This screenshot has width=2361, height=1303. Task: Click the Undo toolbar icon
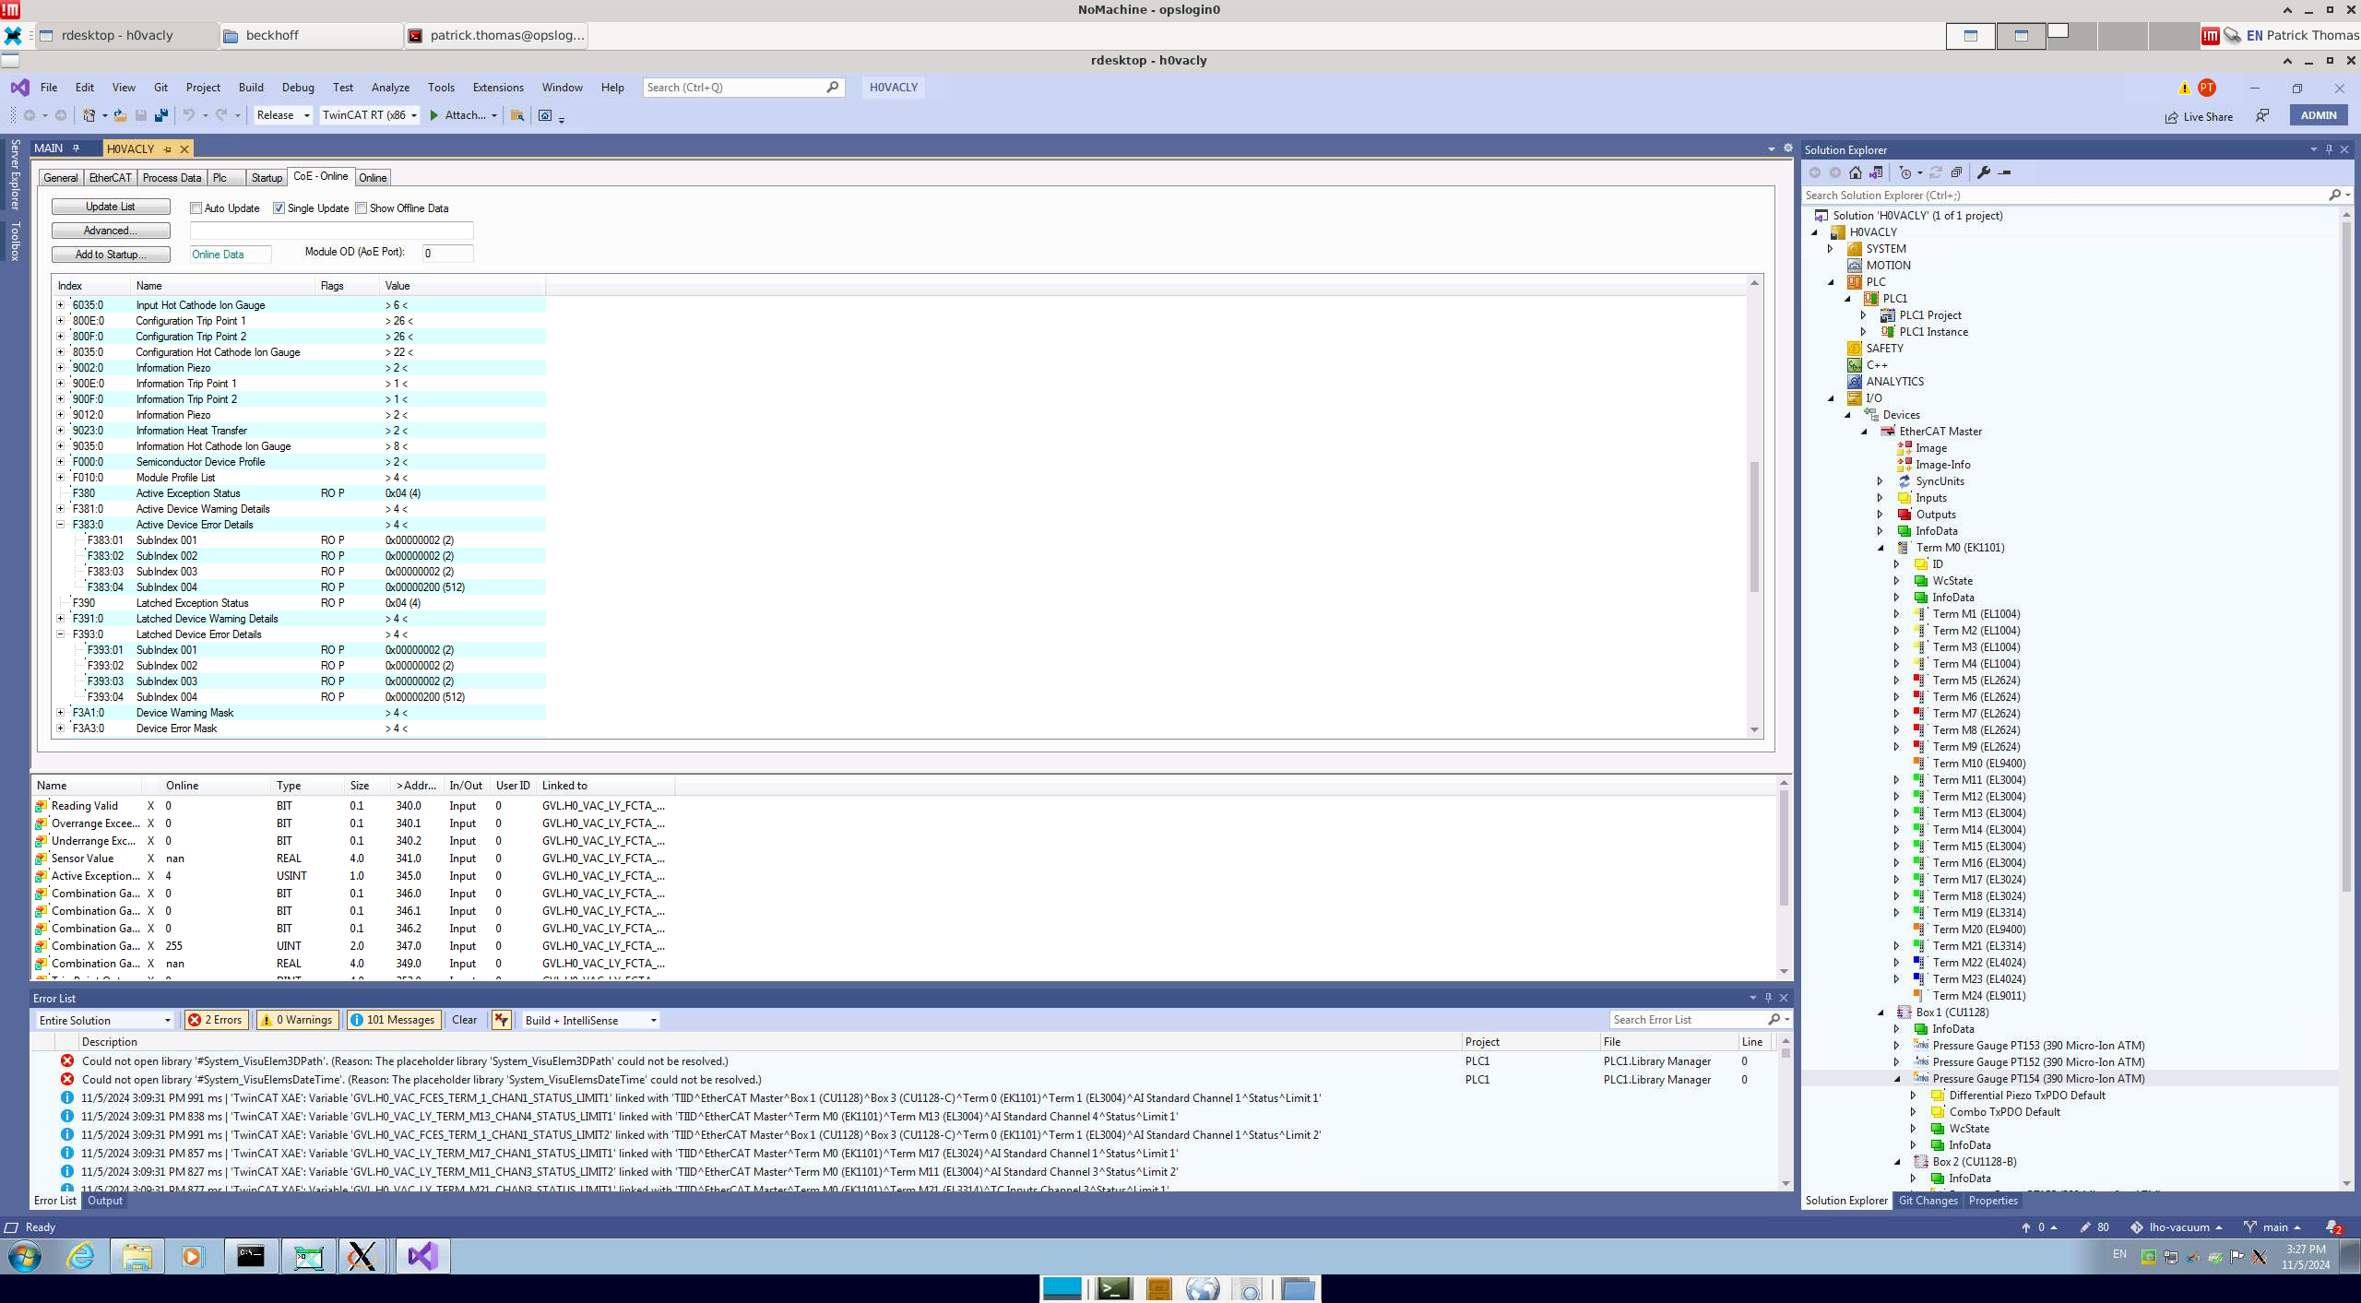click(189, 115)
